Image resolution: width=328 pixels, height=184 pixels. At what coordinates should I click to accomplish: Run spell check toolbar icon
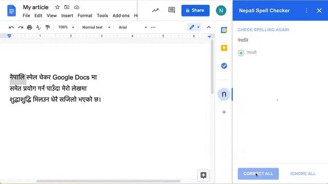coord(38,27)
